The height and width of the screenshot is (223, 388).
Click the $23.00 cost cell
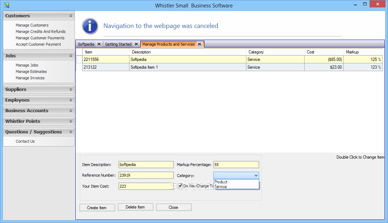click(324, 67)
